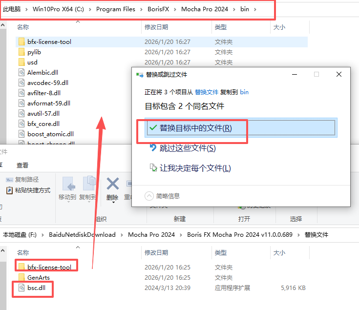
Task: Choose Skip these files option
Action: (183, 148)
